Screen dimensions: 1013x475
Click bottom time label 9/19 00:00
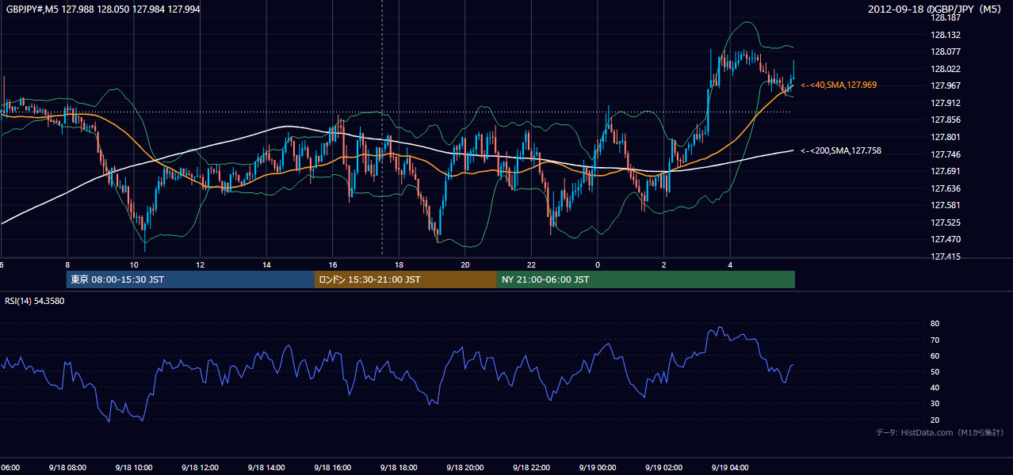pyautogui.click(x=598, y=468)
